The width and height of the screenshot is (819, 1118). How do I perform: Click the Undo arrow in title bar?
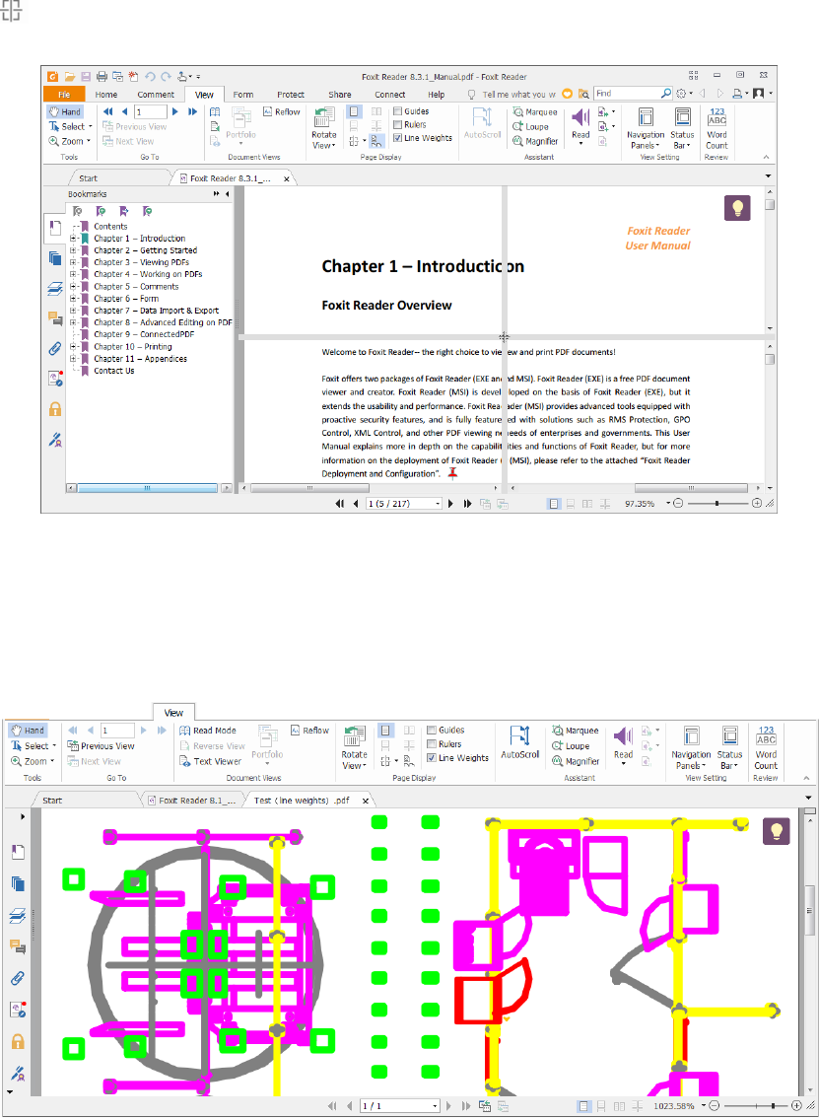click(150, 76)
